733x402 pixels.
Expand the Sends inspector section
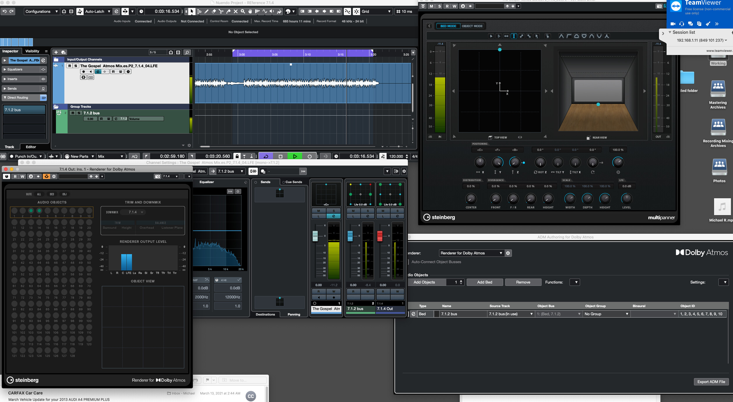(20, 88)
